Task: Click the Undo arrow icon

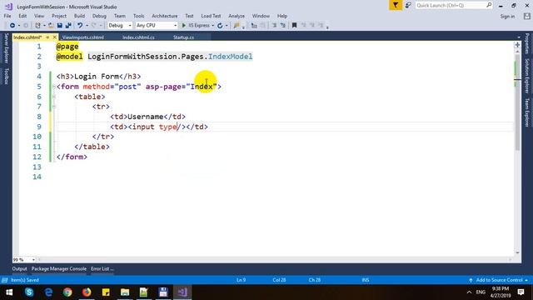Action: point(80,26)
